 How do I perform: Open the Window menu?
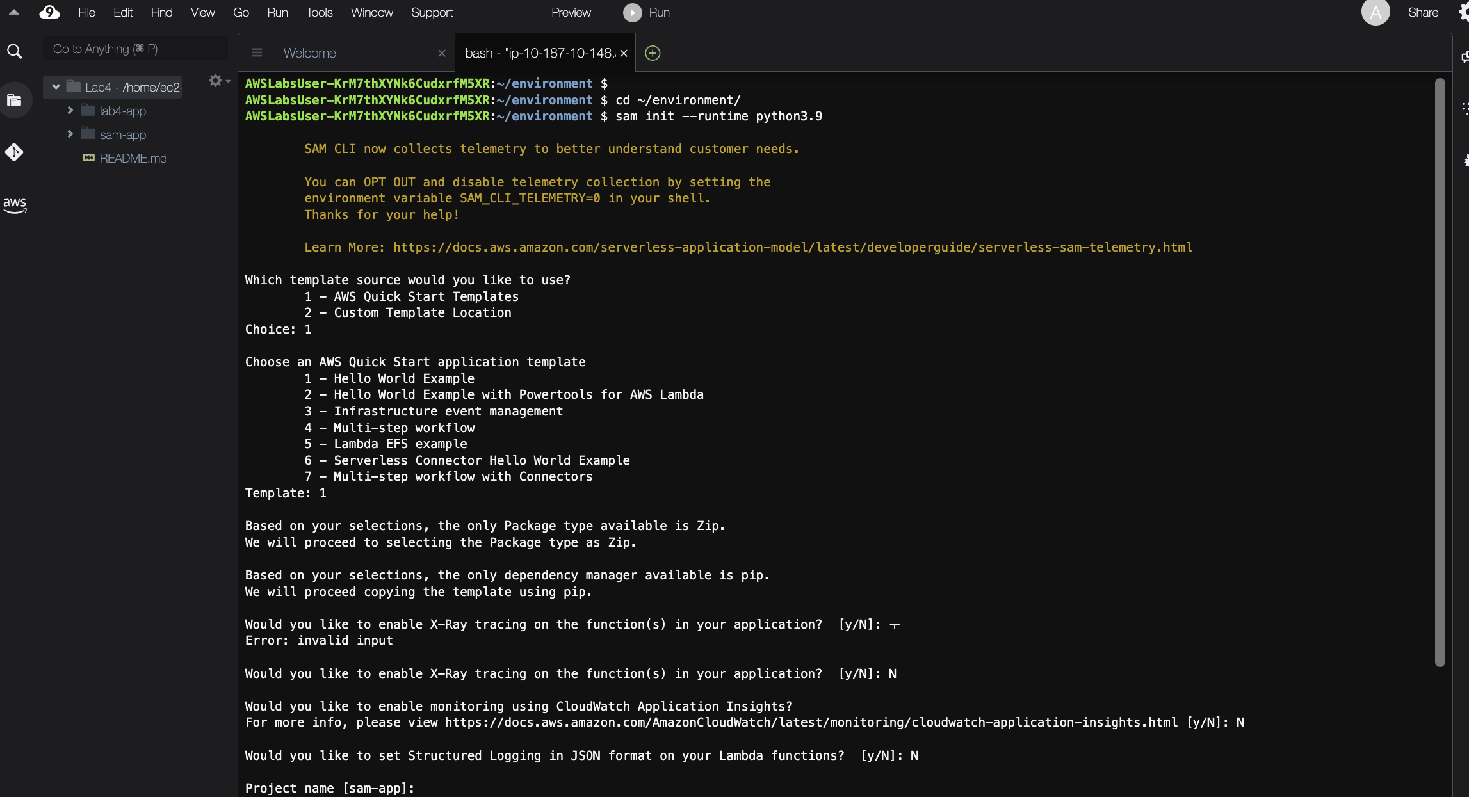(372, 12)
